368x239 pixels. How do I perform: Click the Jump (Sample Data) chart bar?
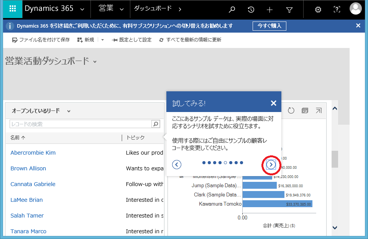[x=260, y=185]
